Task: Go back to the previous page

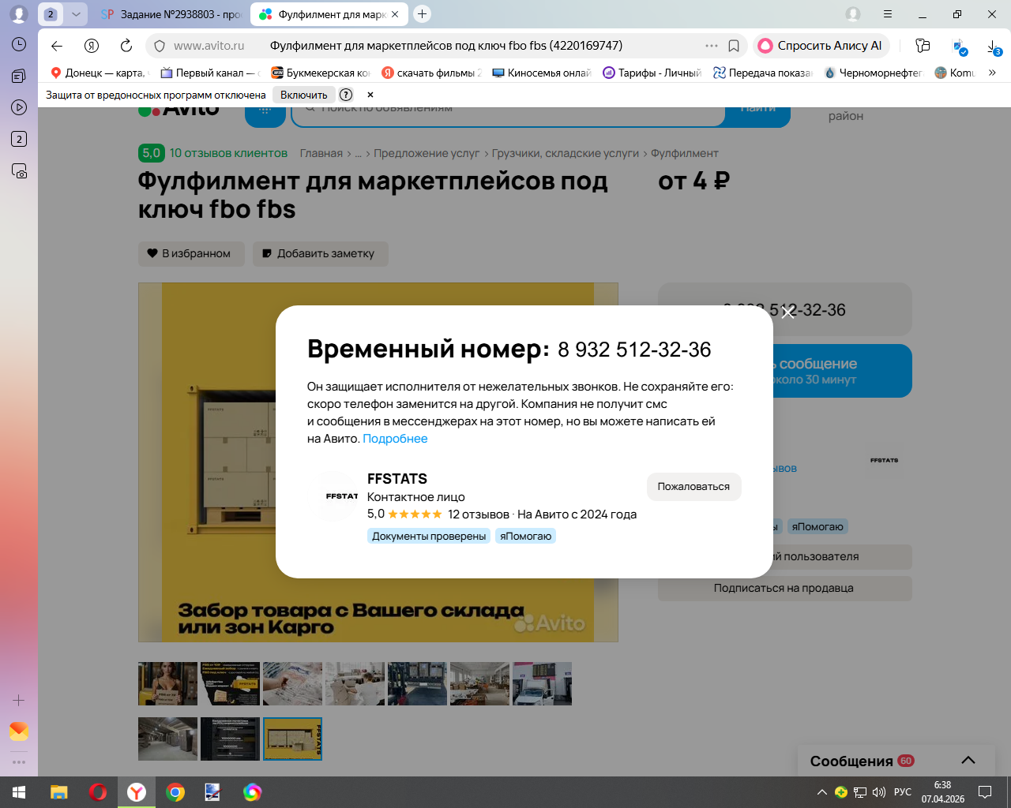Action: click(x=56, y=46)
